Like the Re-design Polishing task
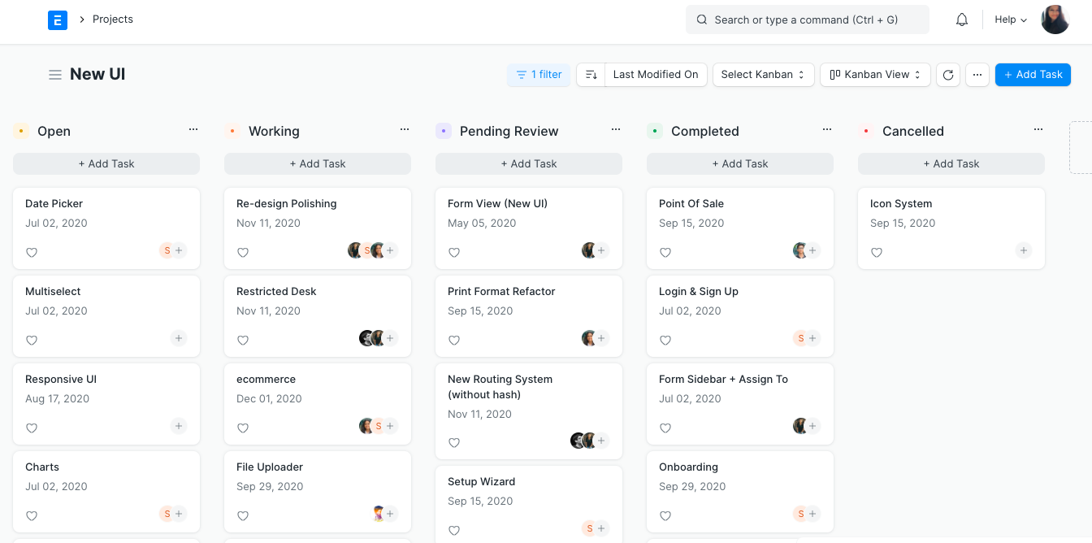Screen dimensions: 1092x543 (243, 253)
